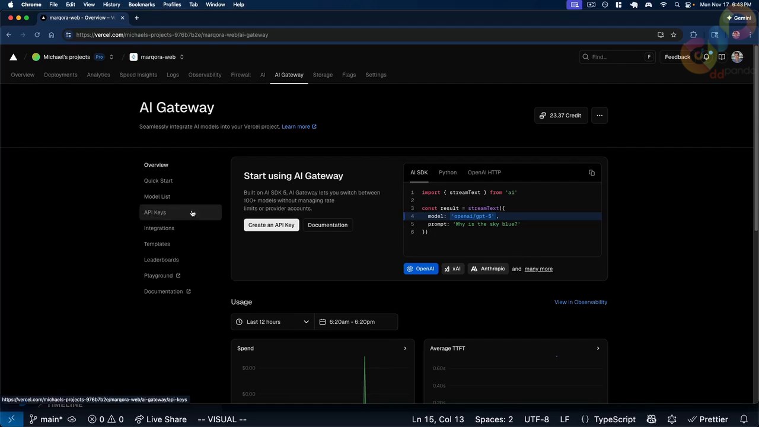Click the Learn more link
This screenshot has height=427, width=759.
[299, 126]
